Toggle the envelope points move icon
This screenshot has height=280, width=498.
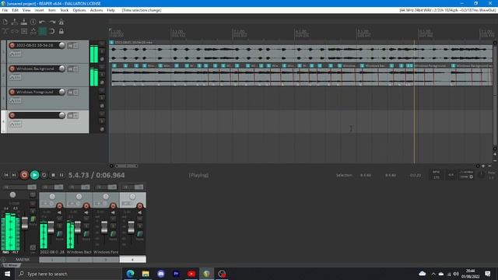[x=33, y=31]
